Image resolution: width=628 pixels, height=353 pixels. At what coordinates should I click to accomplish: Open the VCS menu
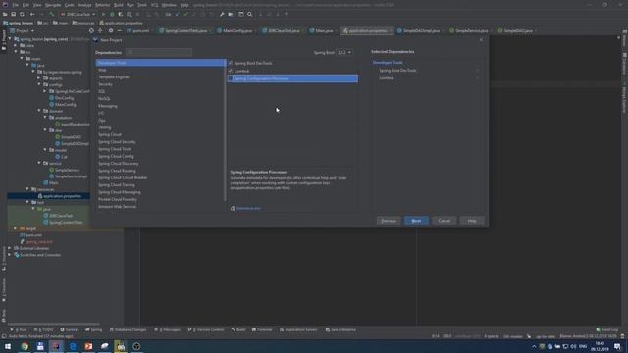click(155, 5)
